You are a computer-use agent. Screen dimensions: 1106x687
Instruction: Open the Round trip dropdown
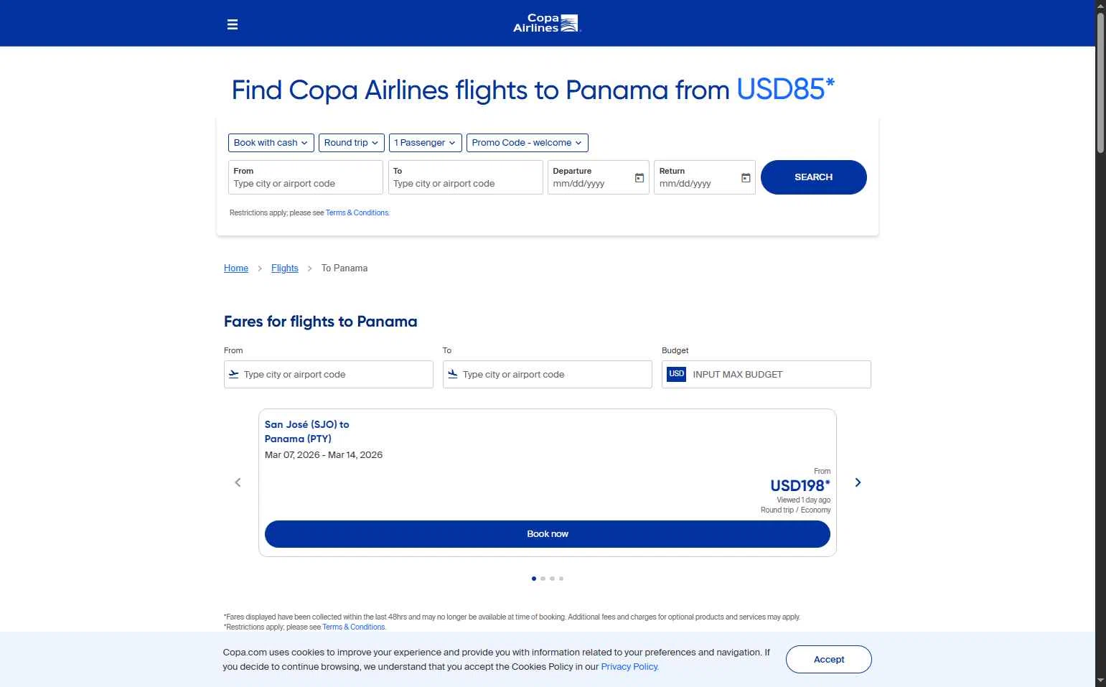click(x=351, y=143)
